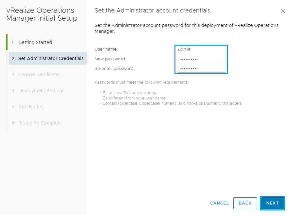Click the "User name:" label
Screen dimensions: 292x216
[106, 49]
